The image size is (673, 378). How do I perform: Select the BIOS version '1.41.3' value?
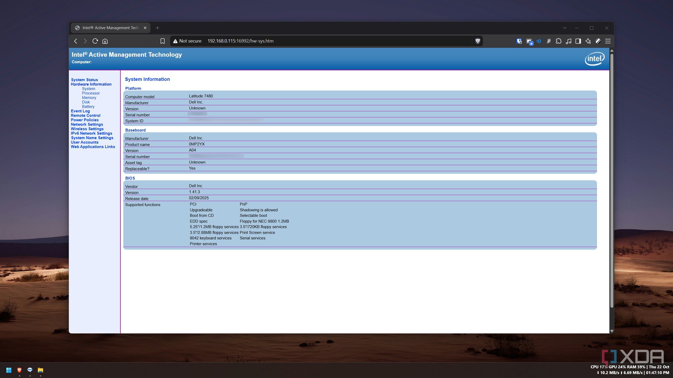click(x=194, y=192)
